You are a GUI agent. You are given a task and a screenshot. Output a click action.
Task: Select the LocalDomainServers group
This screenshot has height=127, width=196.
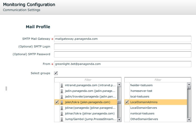coord(144,108)
